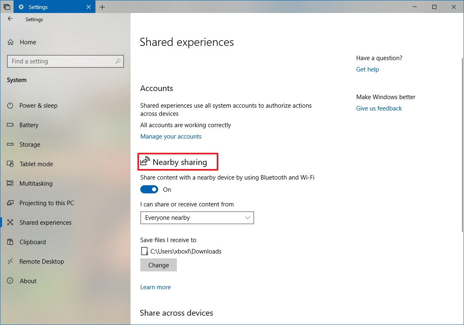Click the tab sets icon in title bar
Viewport: 464px width, 325px height.
pos(7,7)
